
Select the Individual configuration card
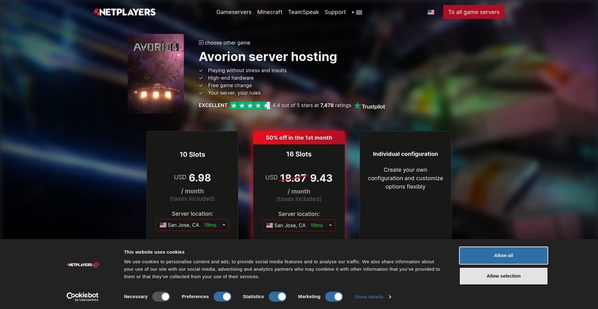pos(405,186)
